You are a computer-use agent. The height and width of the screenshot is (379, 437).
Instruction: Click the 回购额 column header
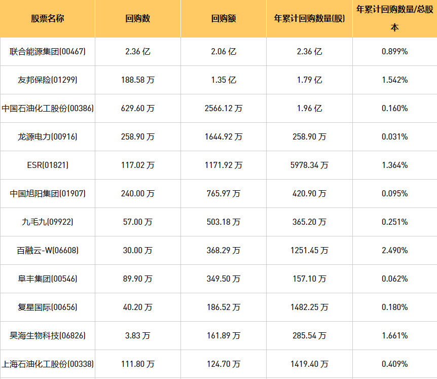point(224,18)
